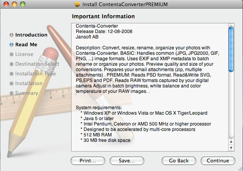Click the package icon in title bar
Screen dimensions: 243x171
pyautogui.click(x=77, y=4)
